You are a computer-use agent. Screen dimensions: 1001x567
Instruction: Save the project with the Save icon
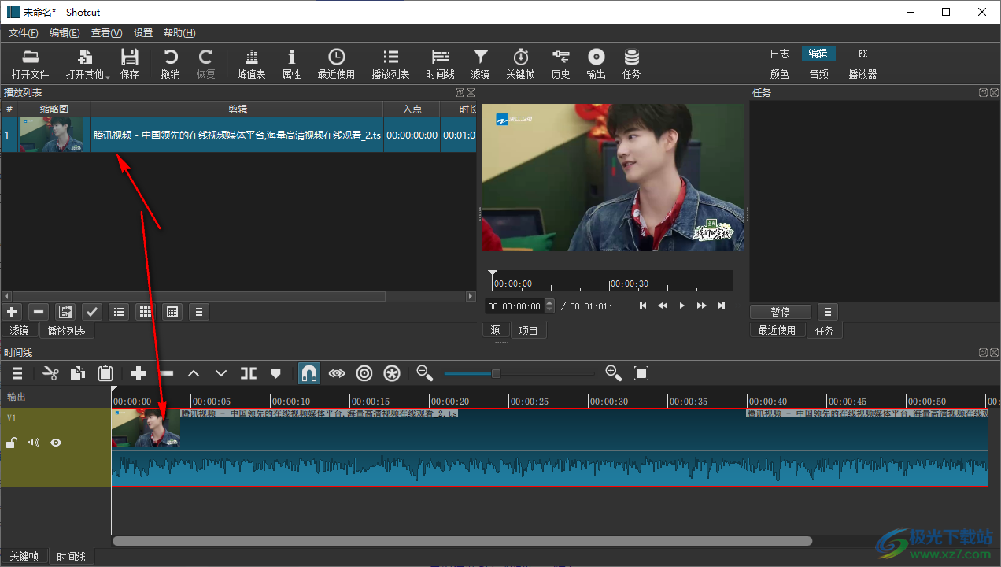tap(130, 64)
